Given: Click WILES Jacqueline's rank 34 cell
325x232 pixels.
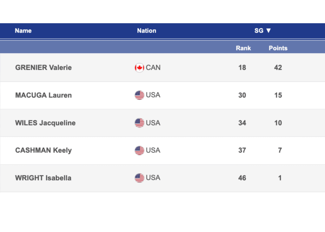Looking at the screenshot, I should [242, 123].
